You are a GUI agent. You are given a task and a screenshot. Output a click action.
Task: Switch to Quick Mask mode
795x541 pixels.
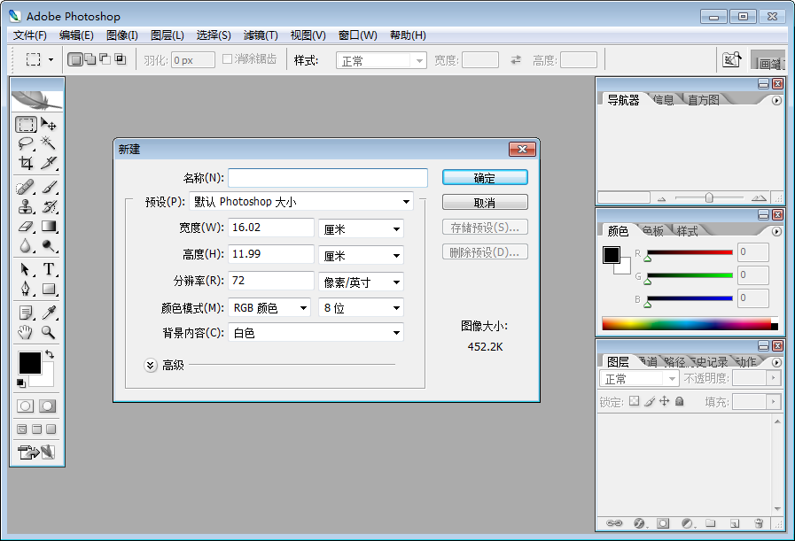pyautogui.click(x=48, y=406)
